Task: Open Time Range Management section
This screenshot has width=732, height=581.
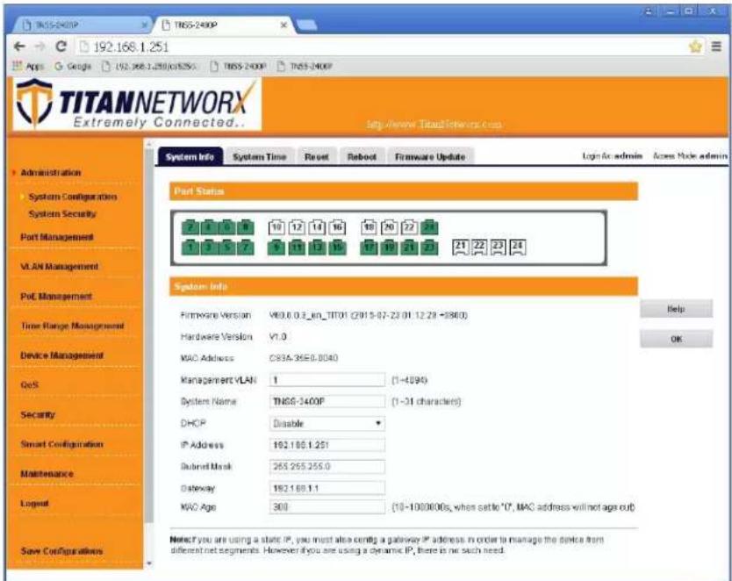Action: click(72, 326)
